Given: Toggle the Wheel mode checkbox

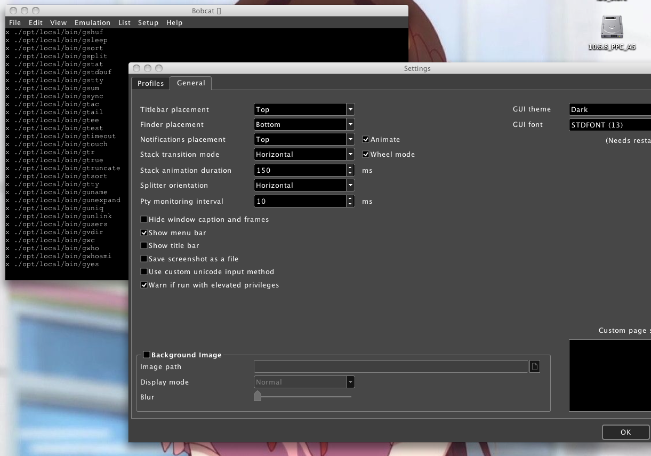Looking at the screenshot, I should click(x=366, y=154).
